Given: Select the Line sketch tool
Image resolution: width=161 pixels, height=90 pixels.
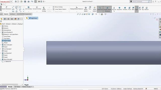Looking at the screenshot, I should tap(13, 7).
